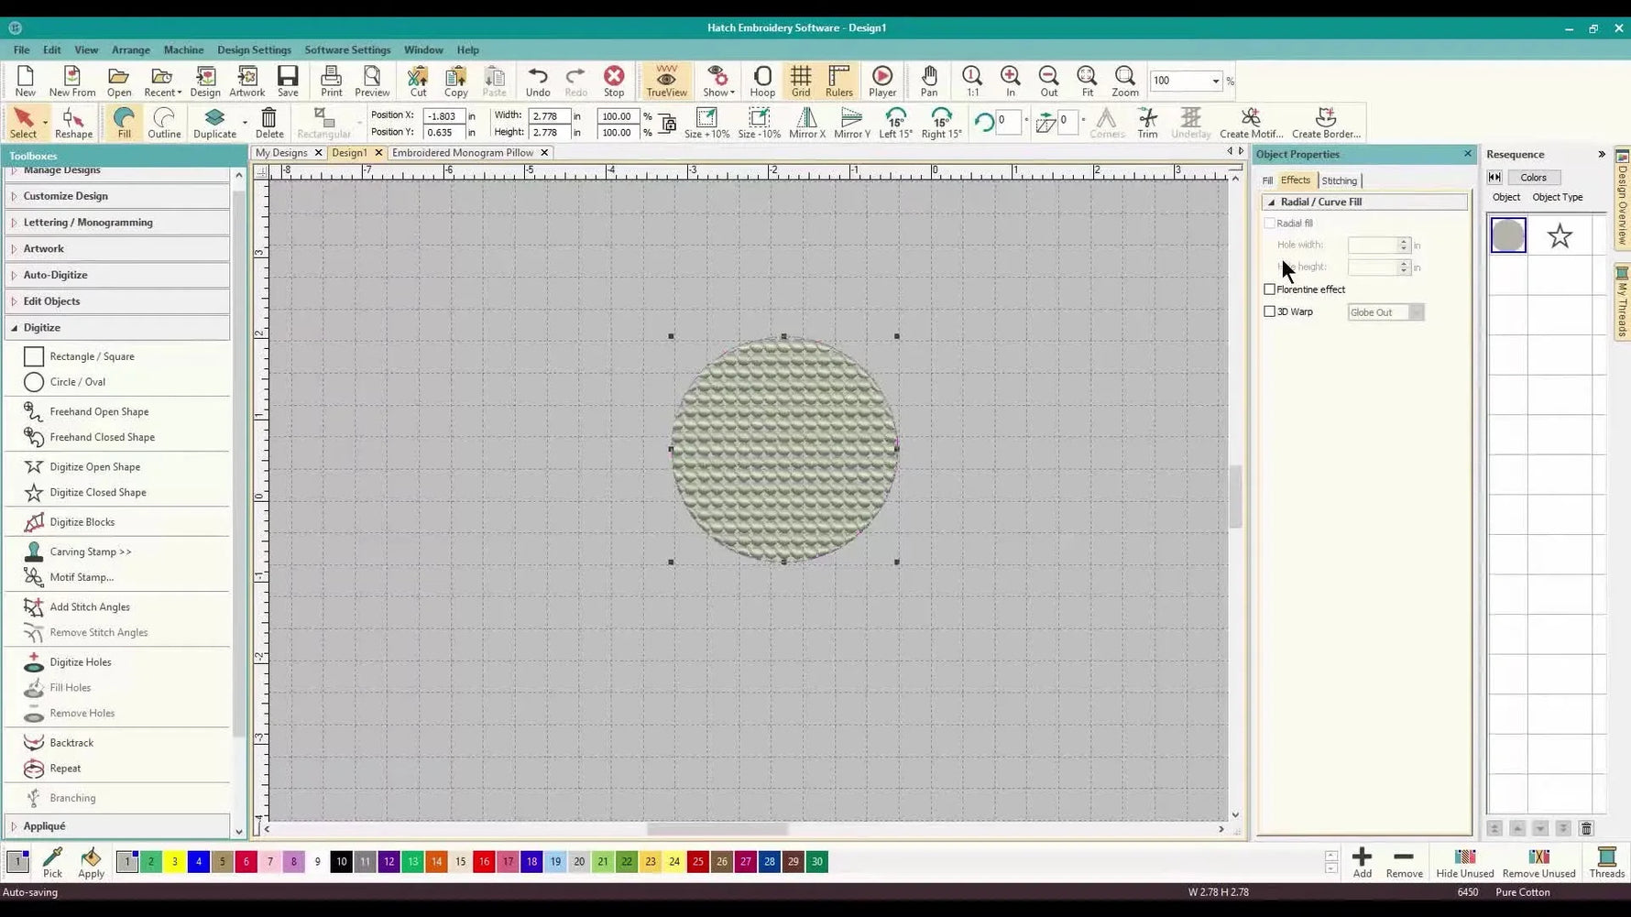Click the TrueView toggle icon
Viewport: 1631px width, 917px height.
tap(666, 81)
